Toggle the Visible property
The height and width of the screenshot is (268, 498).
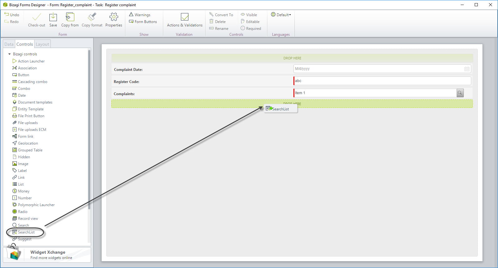(x=249, y=15)
